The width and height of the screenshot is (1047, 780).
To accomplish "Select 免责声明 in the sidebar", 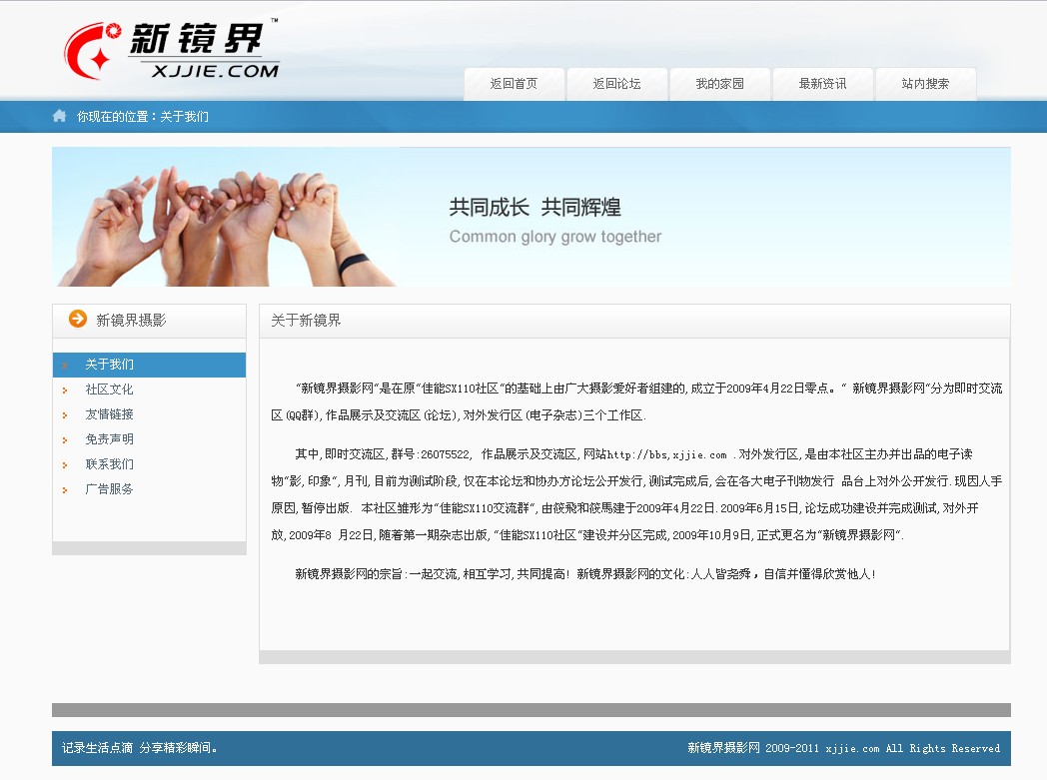I will [x=110, y=438].
